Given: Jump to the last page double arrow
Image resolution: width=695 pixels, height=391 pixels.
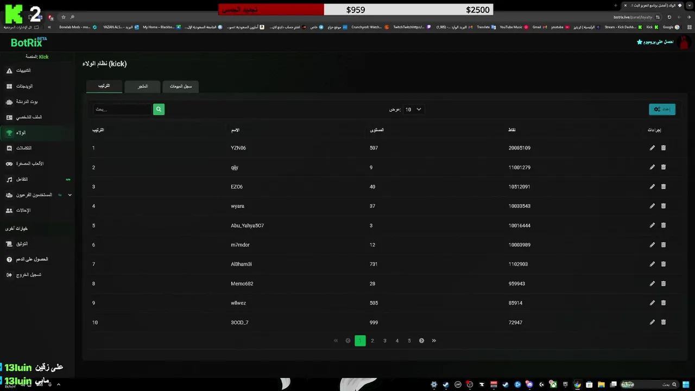Looking at the screenshot, I should (434, 340).
